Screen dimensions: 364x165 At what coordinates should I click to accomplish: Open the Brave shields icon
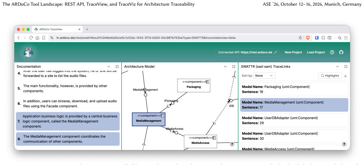(x=308, y=38)
